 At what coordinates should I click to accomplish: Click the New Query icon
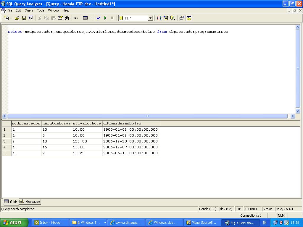7,18
